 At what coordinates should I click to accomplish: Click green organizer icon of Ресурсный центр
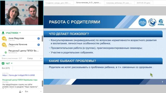coord(6,52)
